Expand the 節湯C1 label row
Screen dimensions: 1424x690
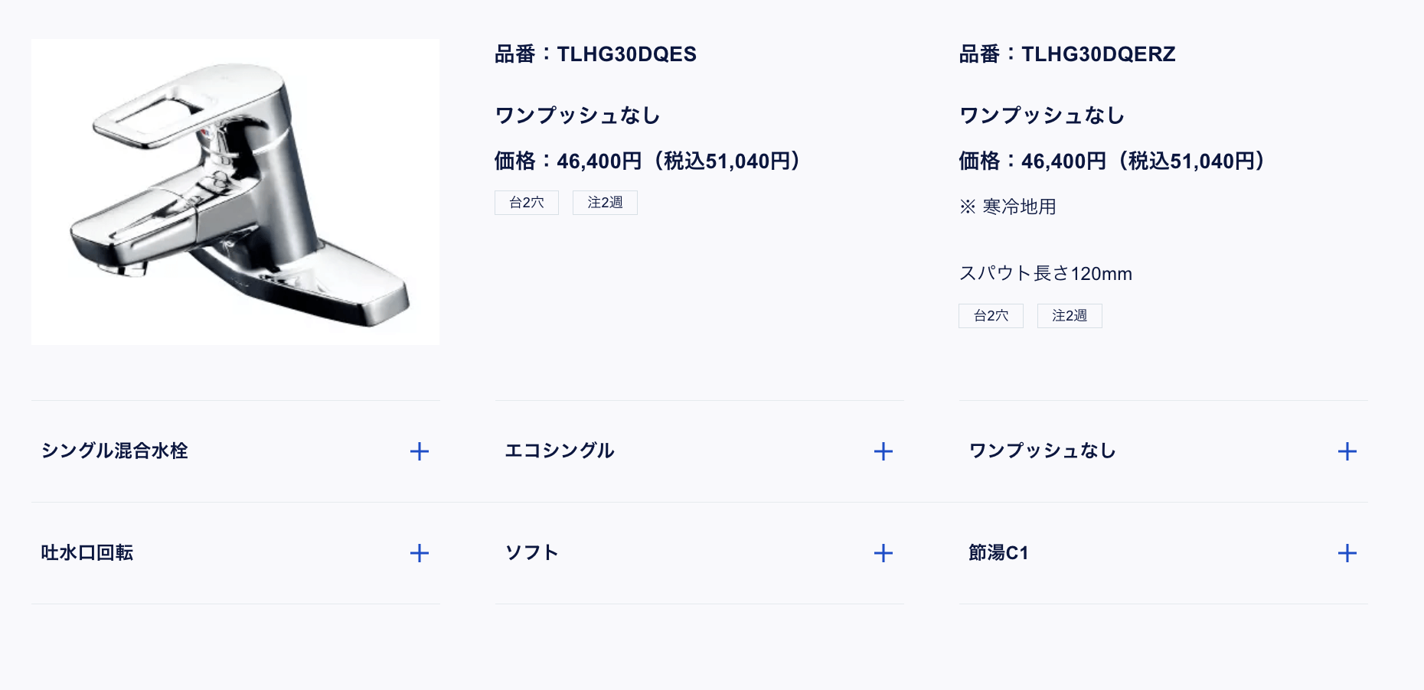(x=1164, y=553)
